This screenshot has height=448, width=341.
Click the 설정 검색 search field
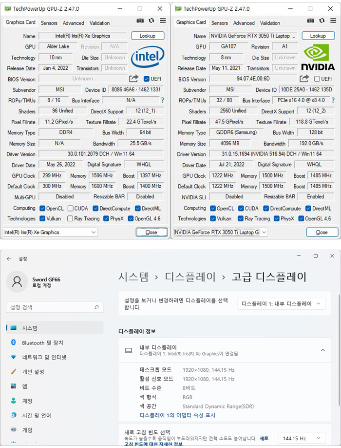[x=55, y=307]
